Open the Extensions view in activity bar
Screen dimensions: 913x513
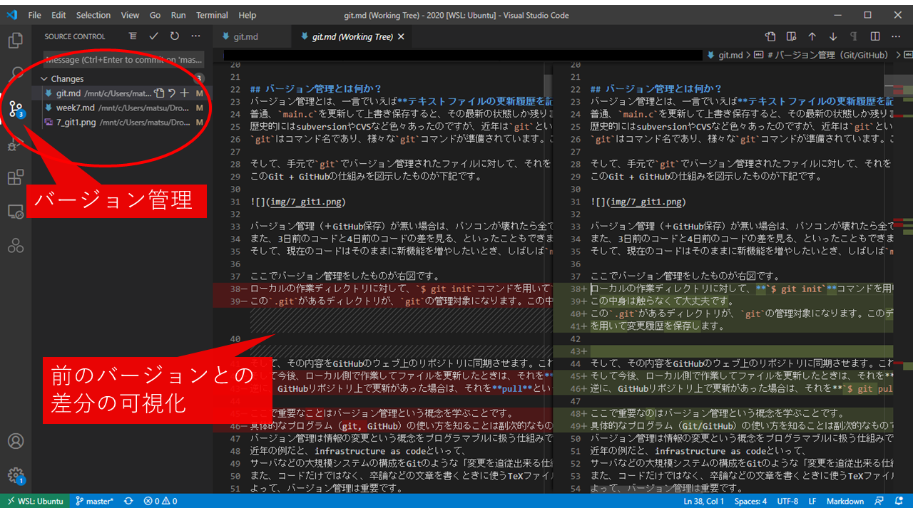(x=16, y=177)
